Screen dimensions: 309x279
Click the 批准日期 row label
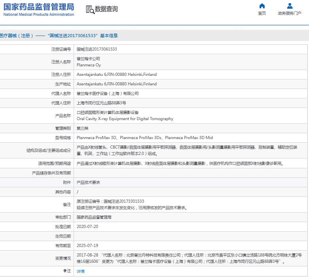pos(63,226)
